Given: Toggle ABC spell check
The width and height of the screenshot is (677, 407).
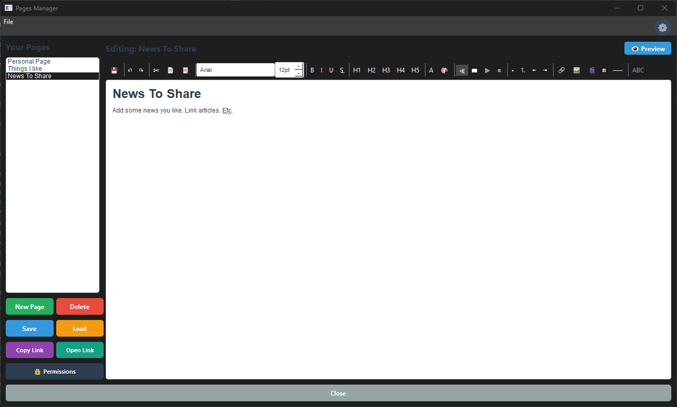Looking at the screenshot, I should coord(638,70).
